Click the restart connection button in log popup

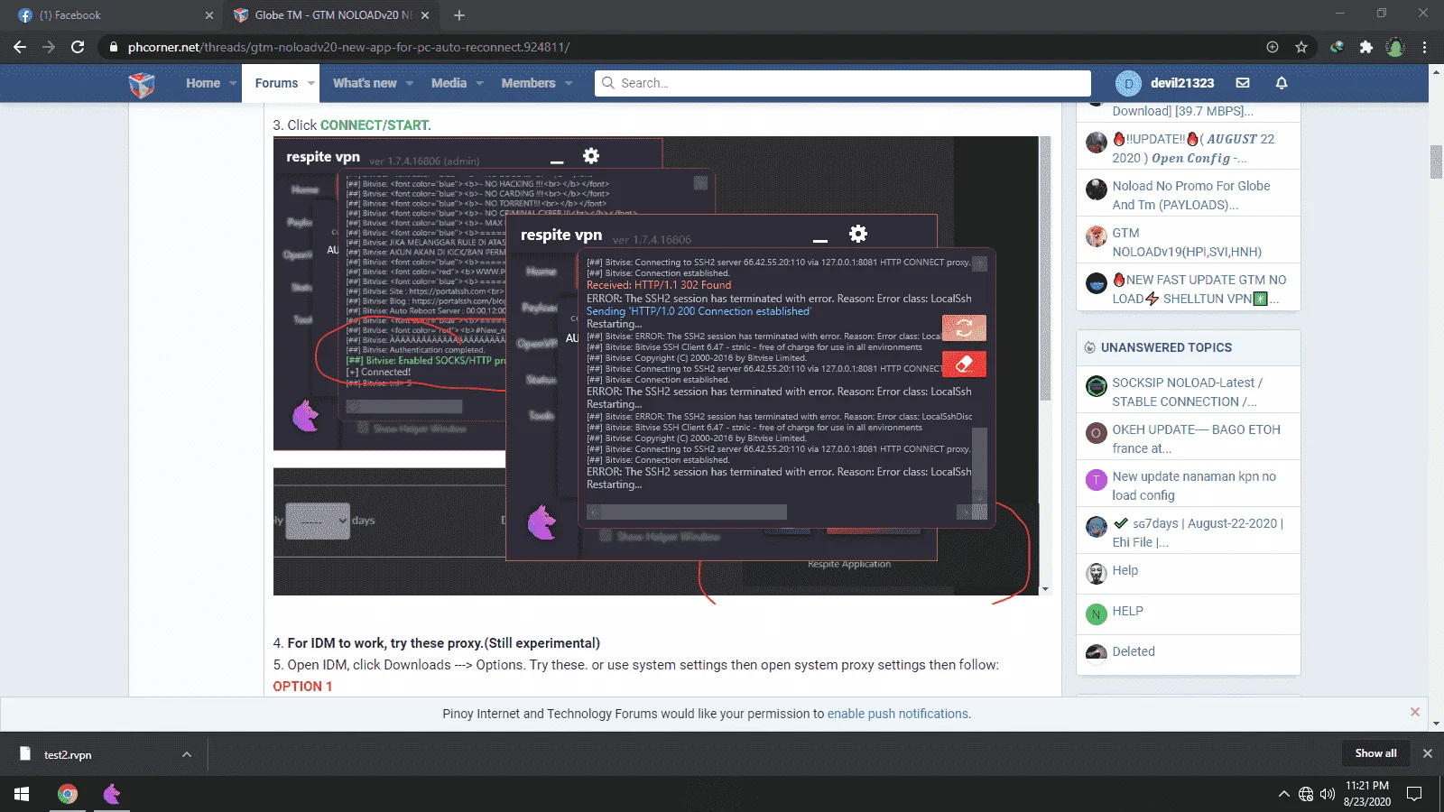pos(964,328)
